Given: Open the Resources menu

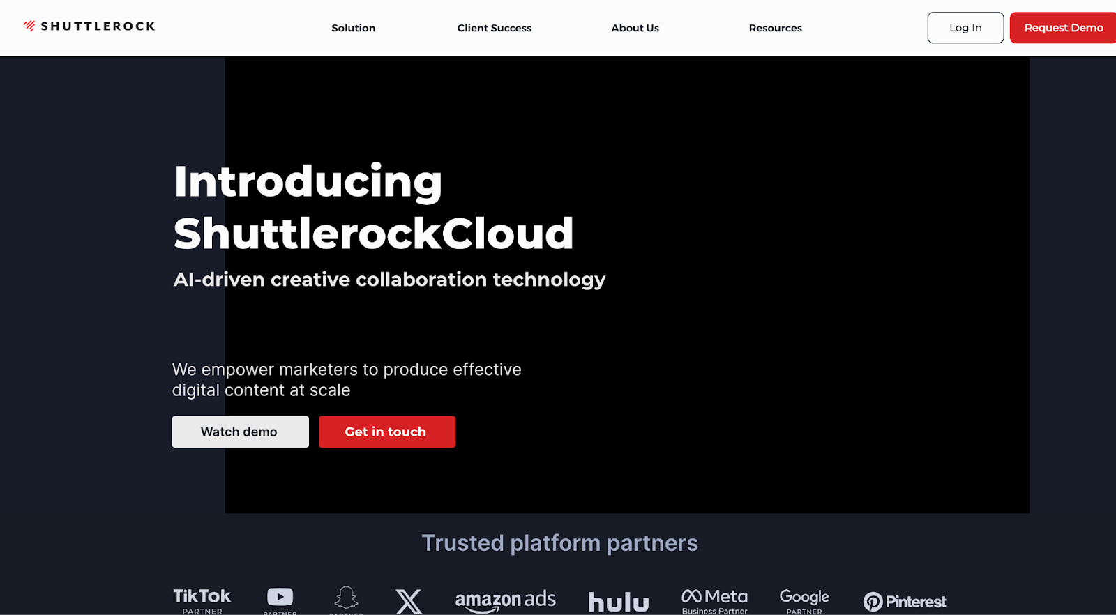Looking at the screenshot, I should 776,28.
